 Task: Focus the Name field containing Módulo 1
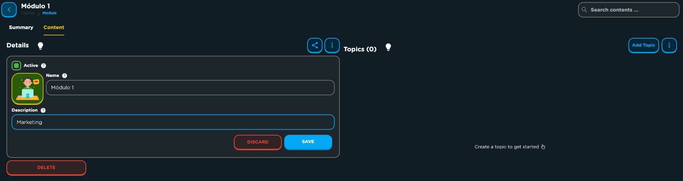[190, 88]
